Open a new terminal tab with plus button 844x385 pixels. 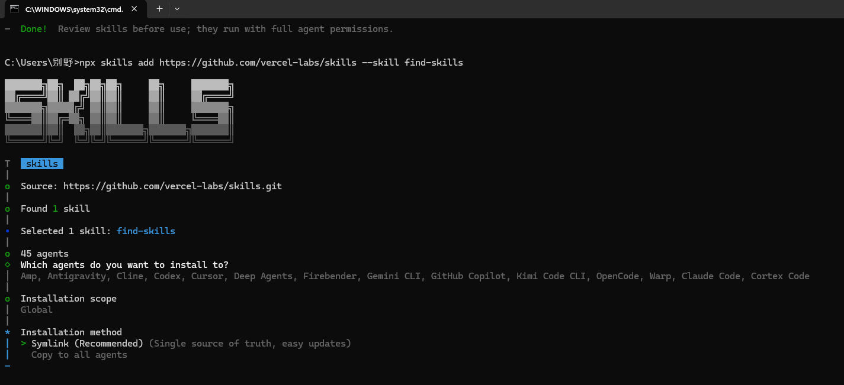159,9
